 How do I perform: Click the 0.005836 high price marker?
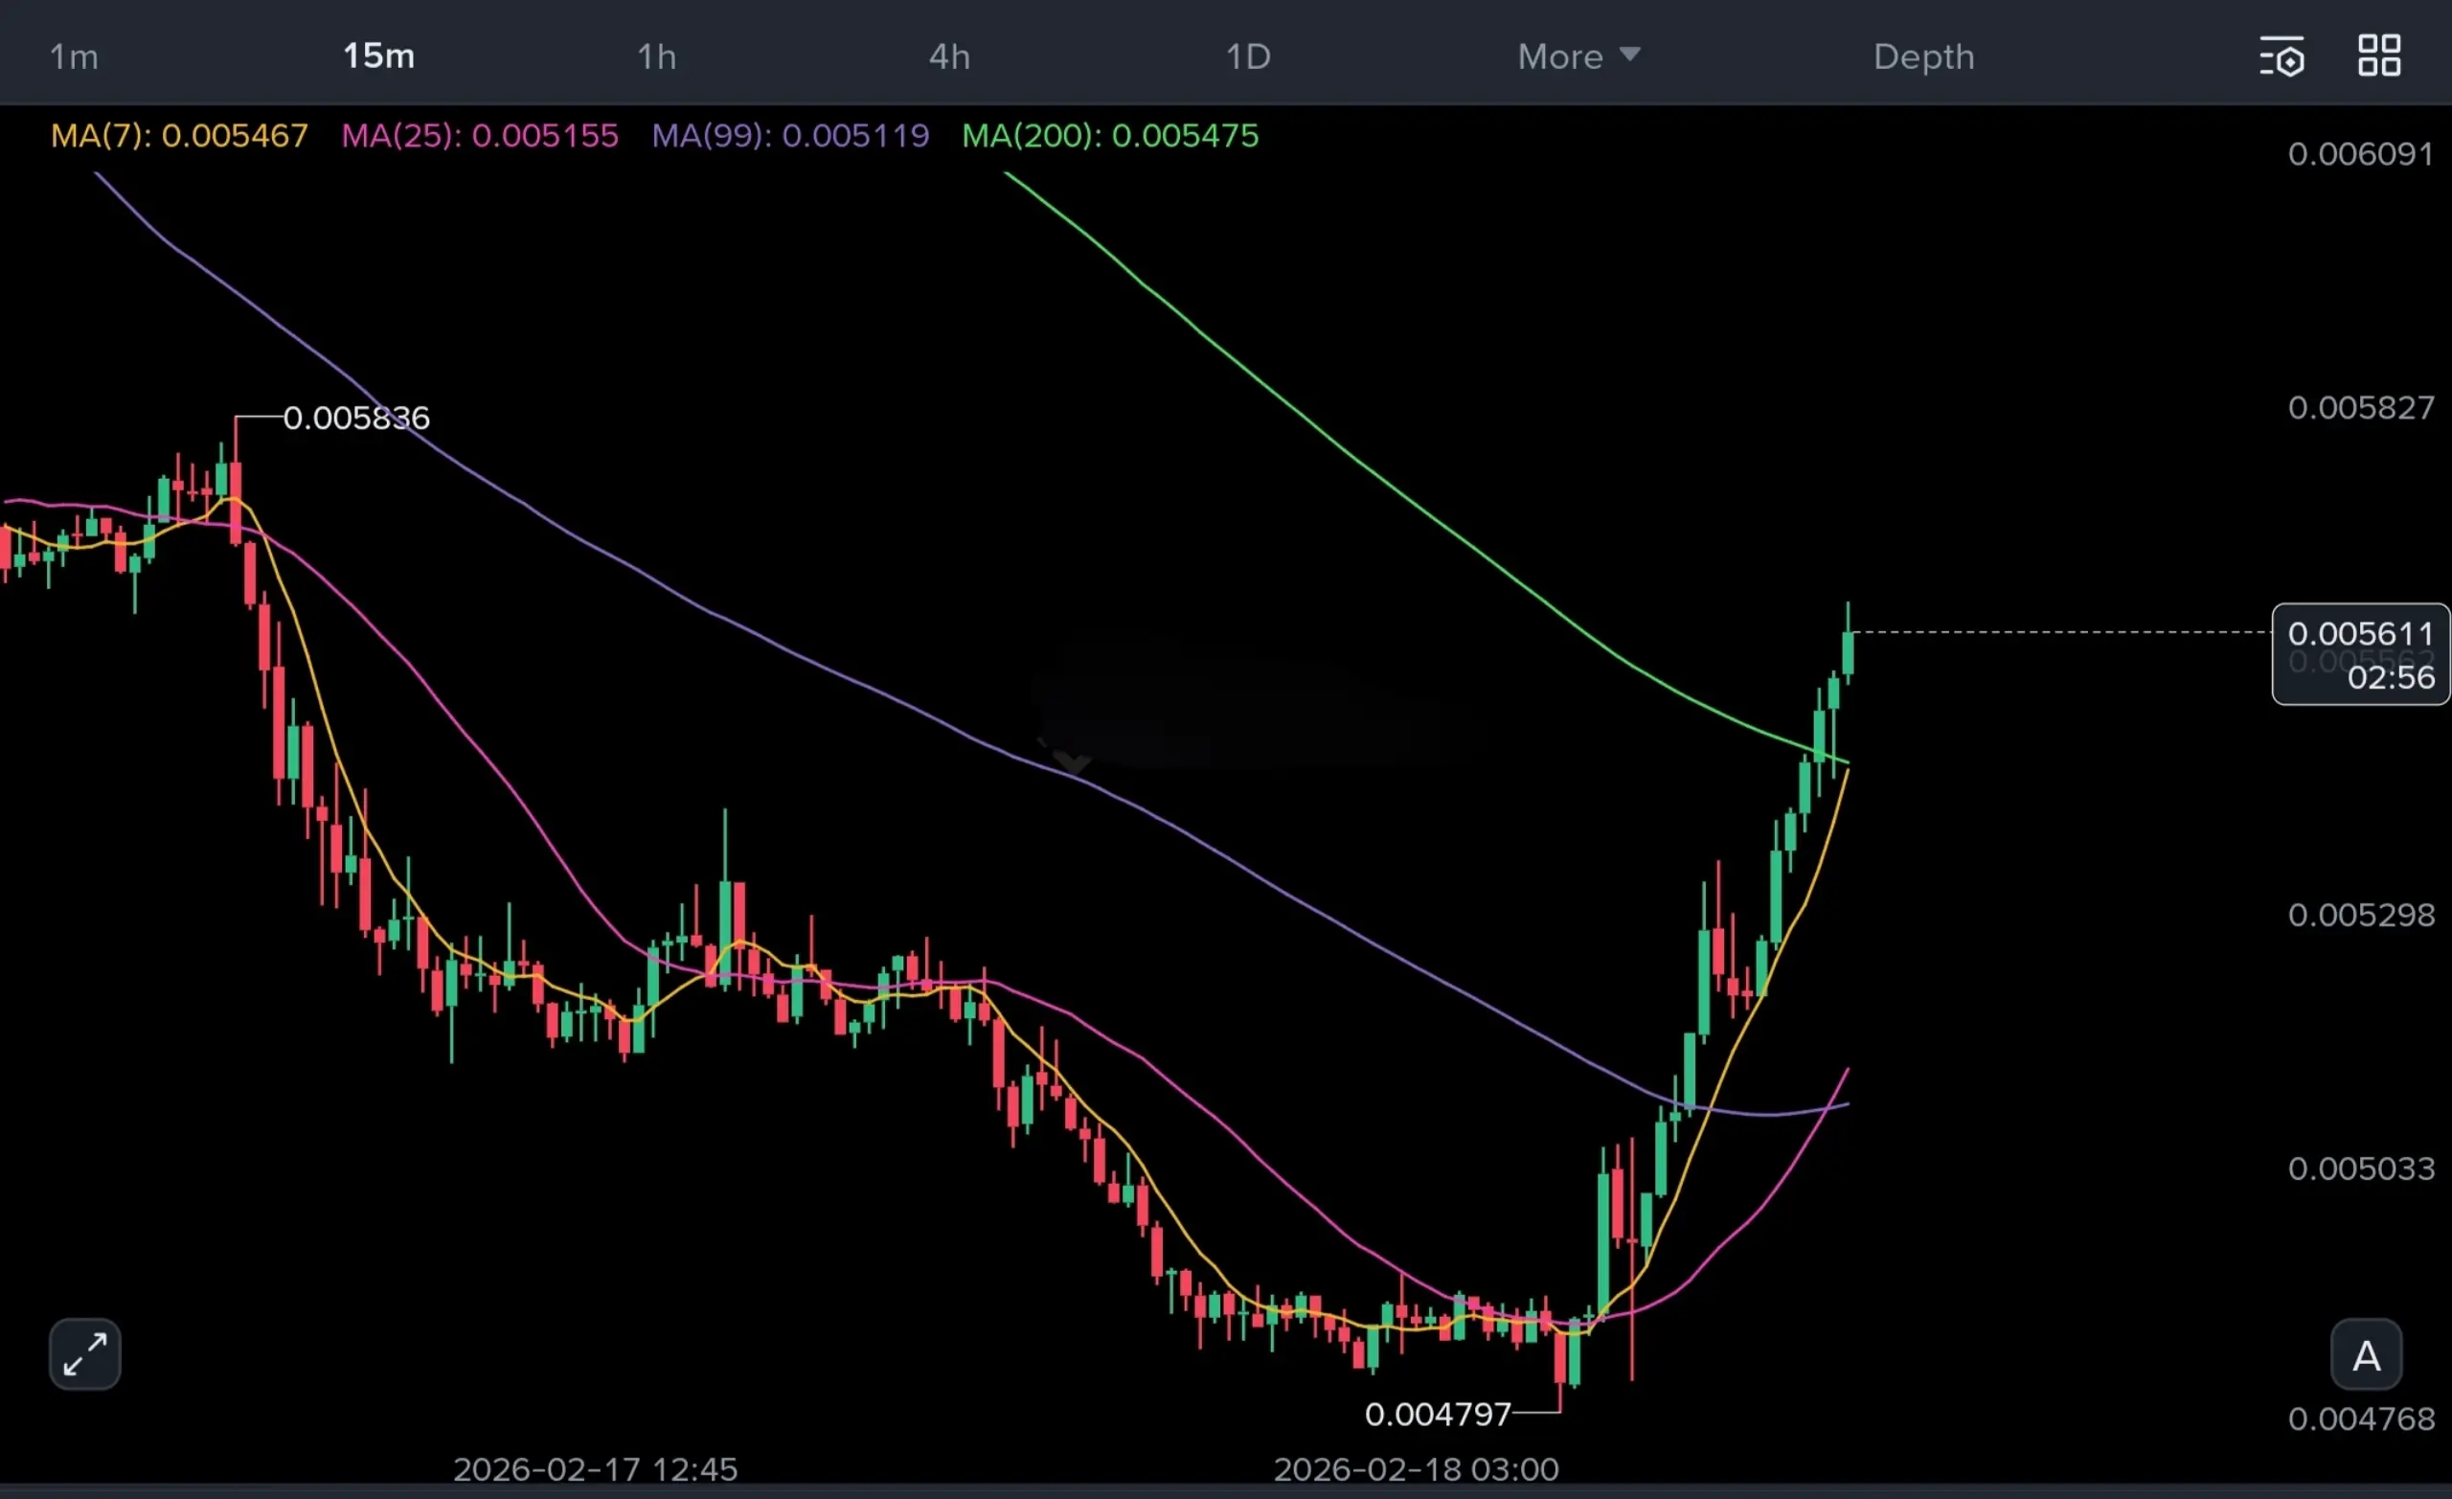[x=356, y=418]
